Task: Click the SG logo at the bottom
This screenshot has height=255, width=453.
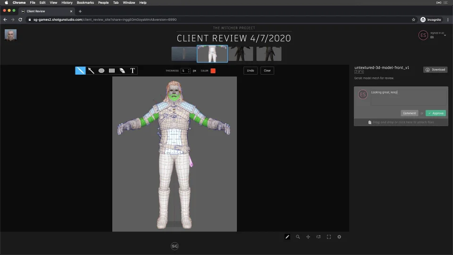Action: (x=175, y=246)
